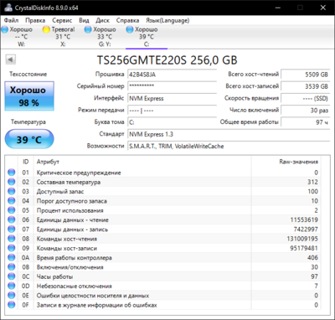This screenshot has width=335, height=320.
Task: Click the status orb for Процент использования row
Action: point(12,210)
